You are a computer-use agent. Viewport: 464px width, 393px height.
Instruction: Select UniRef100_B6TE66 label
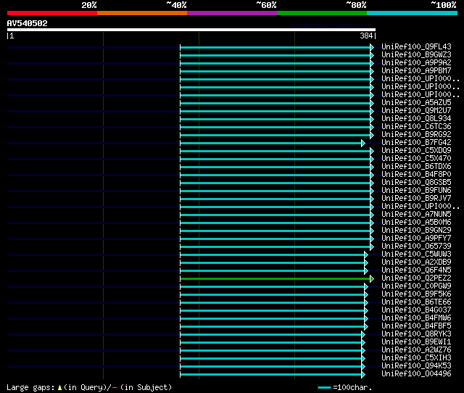tap(416, 302)
